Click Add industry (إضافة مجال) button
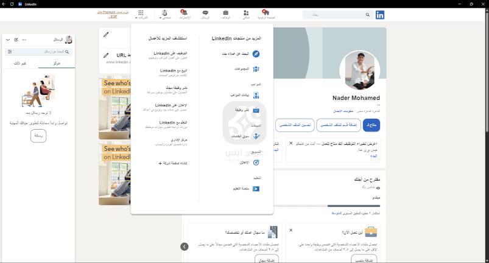Image resolution: width=489 pixels, height=263 pixels. (x=267, y=259)
